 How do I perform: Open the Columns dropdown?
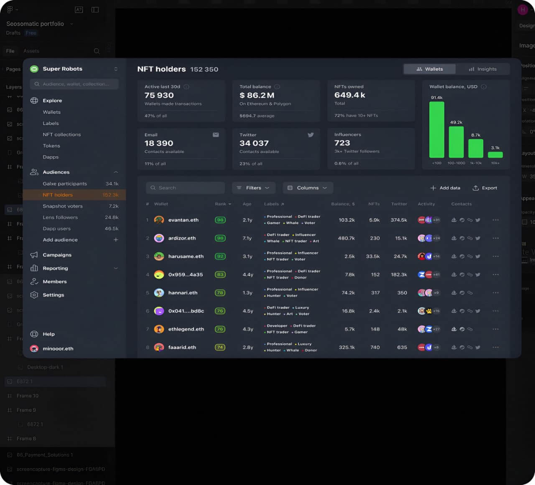point(308,188)
